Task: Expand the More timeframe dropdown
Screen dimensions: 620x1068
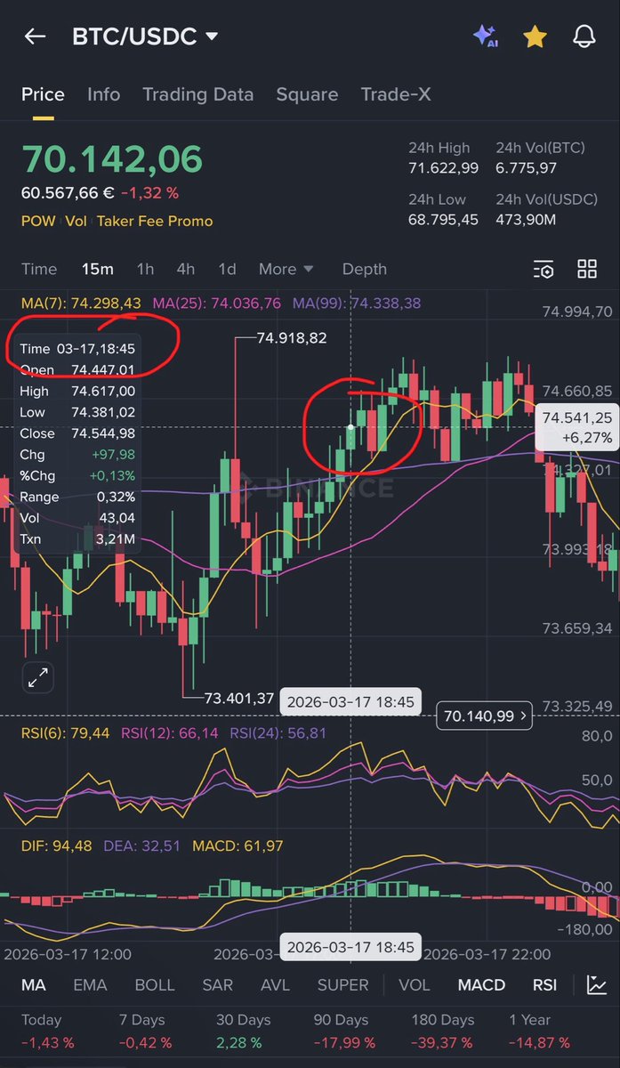Action: pos(286,269)
